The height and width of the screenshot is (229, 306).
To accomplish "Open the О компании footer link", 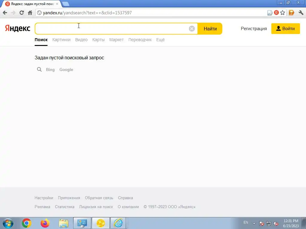I will (128, 207).
